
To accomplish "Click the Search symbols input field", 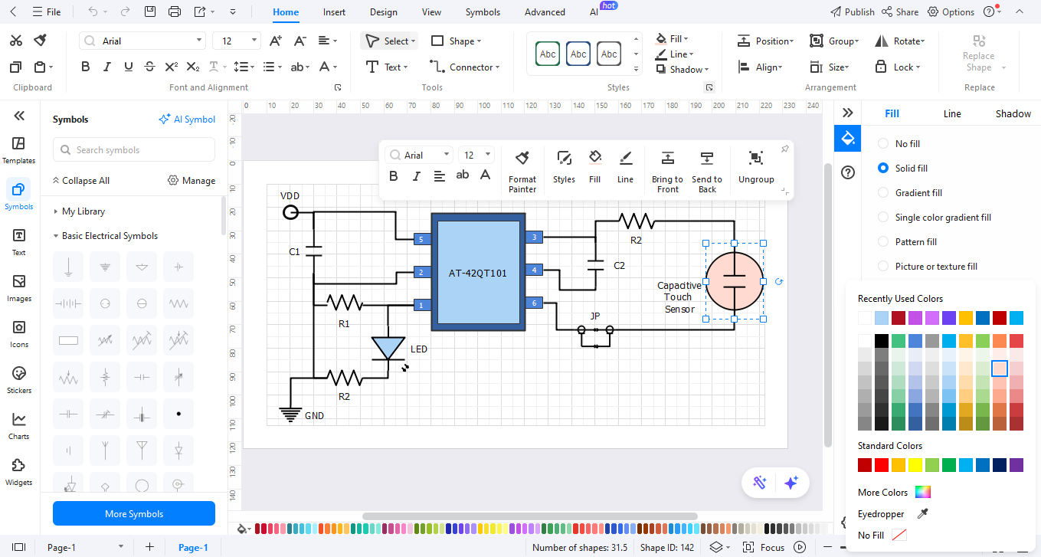I will coord(134,150).
